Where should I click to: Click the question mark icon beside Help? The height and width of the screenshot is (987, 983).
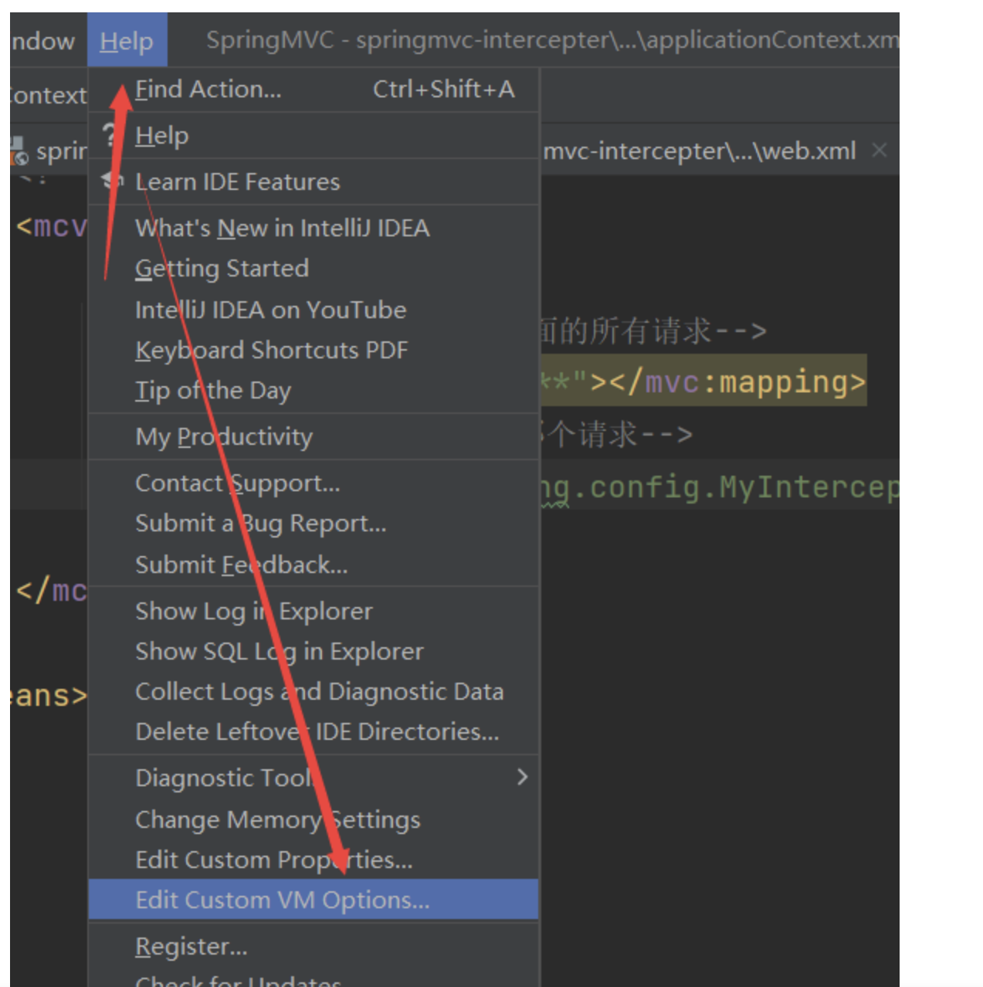pos(110,136)
